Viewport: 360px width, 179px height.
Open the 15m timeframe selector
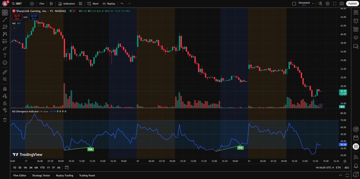pyautogui.click(x=42, y=4)
